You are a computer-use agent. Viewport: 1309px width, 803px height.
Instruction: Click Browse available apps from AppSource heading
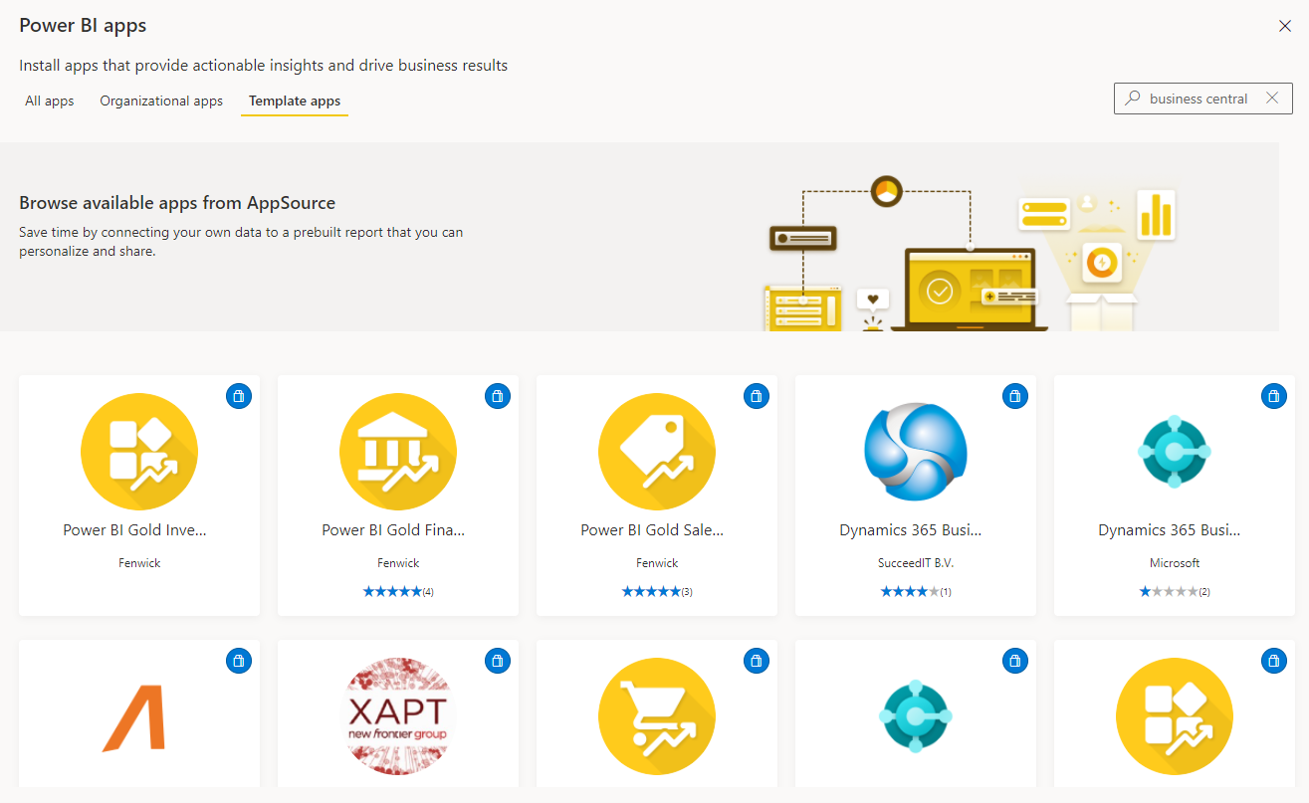177,203
